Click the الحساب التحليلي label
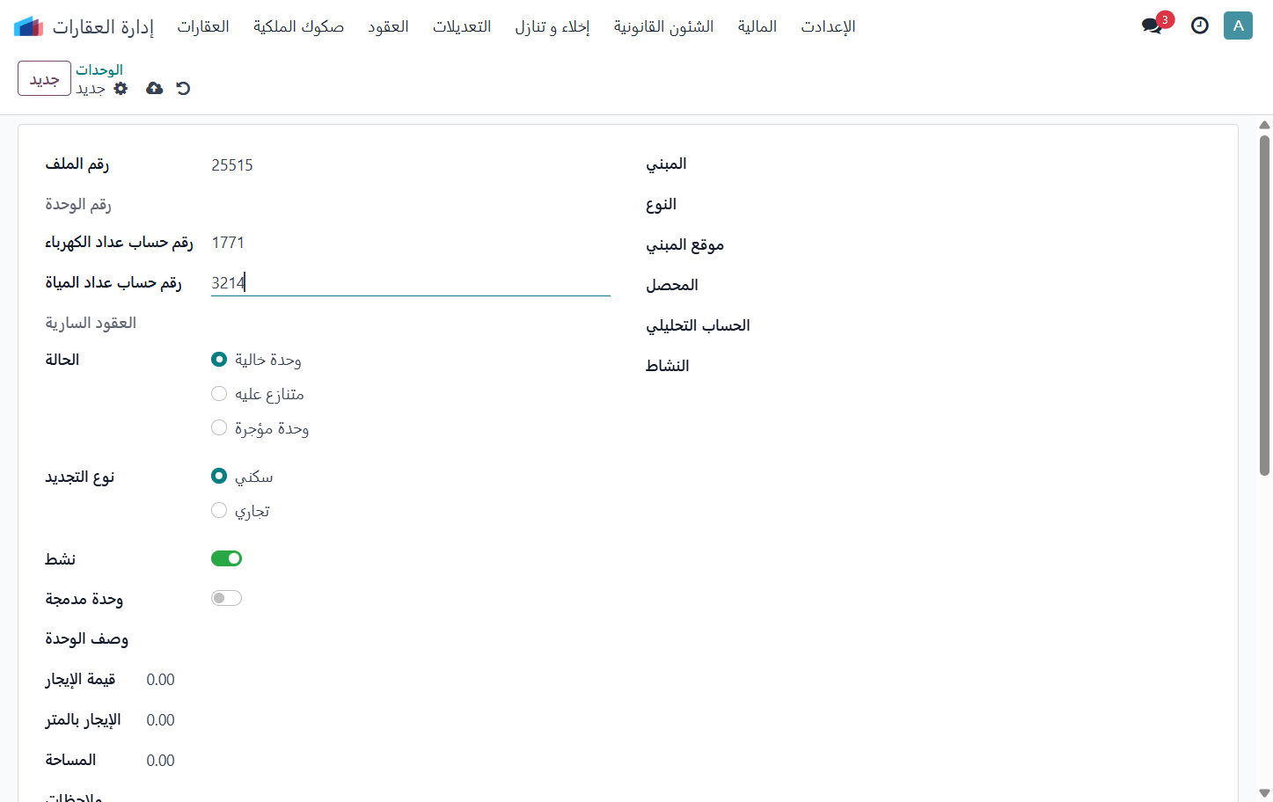This screenshot has height=802, width=1273. pos(698,325)
